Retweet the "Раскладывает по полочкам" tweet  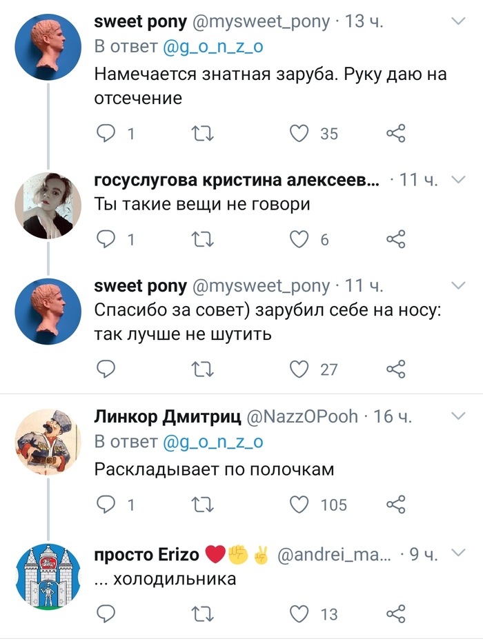[x=202, y=505]
